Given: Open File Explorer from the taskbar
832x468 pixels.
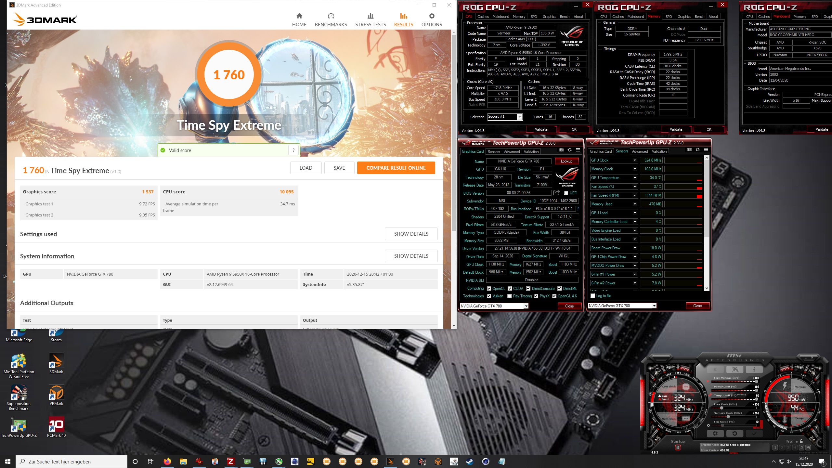Looking at the screenshot, I should coord(183,461).
